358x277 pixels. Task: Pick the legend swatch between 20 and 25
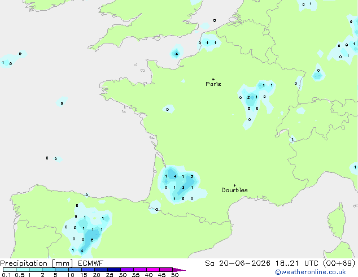point(101,270)
